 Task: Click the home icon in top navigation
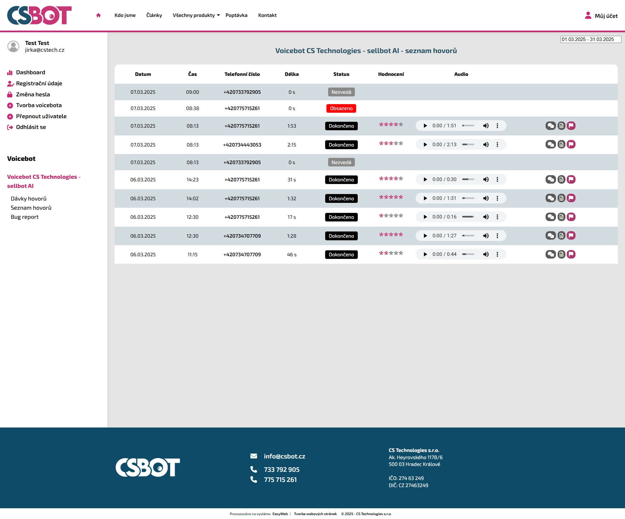coord(98,15)
